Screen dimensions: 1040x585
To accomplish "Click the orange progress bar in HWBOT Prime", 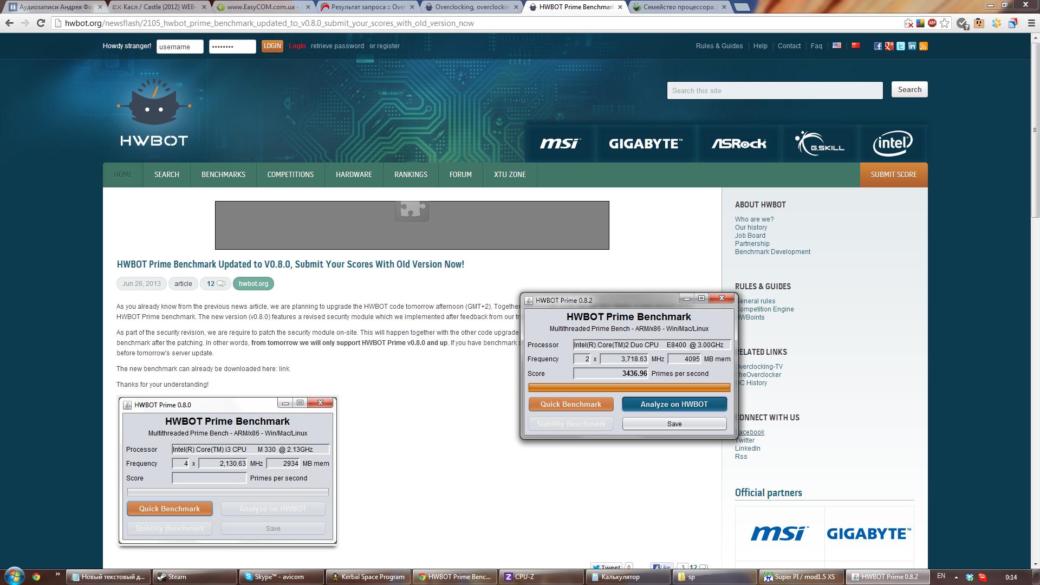I will click(629, 387).
